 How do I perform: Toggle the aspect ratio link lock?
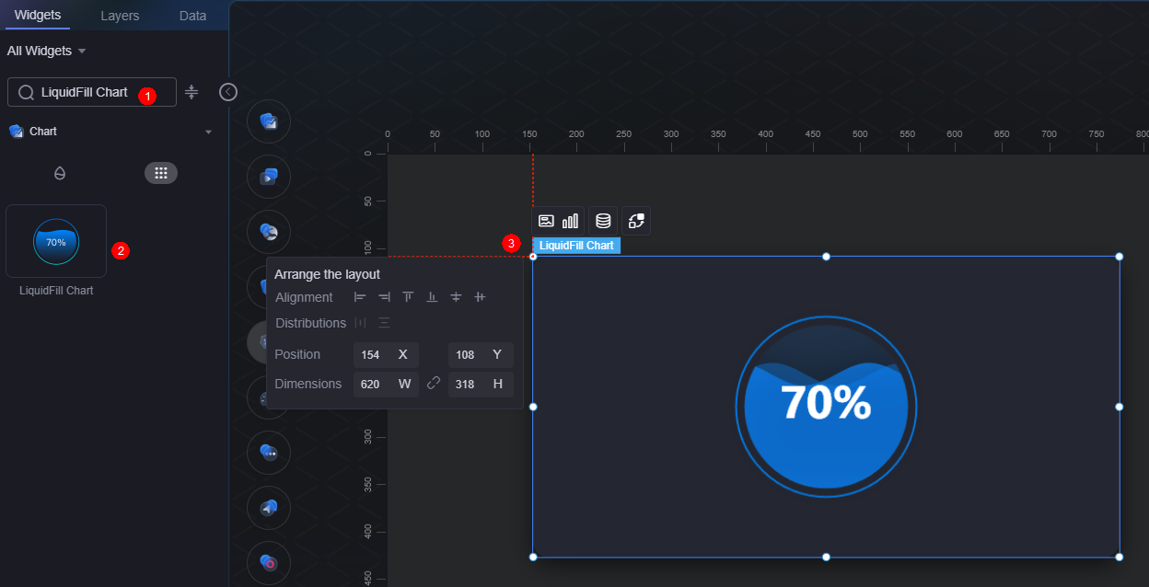tap(434, 384)
